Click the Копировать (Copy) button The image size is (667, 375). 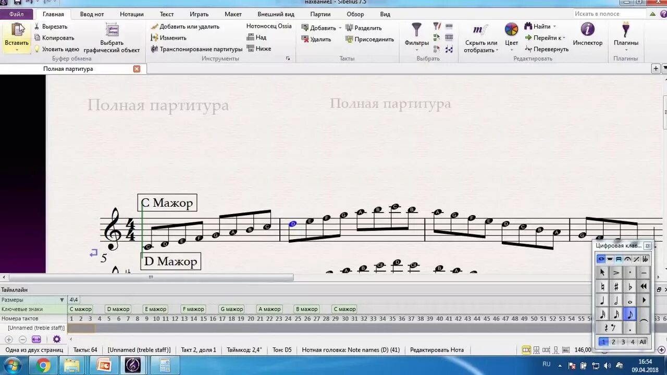54,37
